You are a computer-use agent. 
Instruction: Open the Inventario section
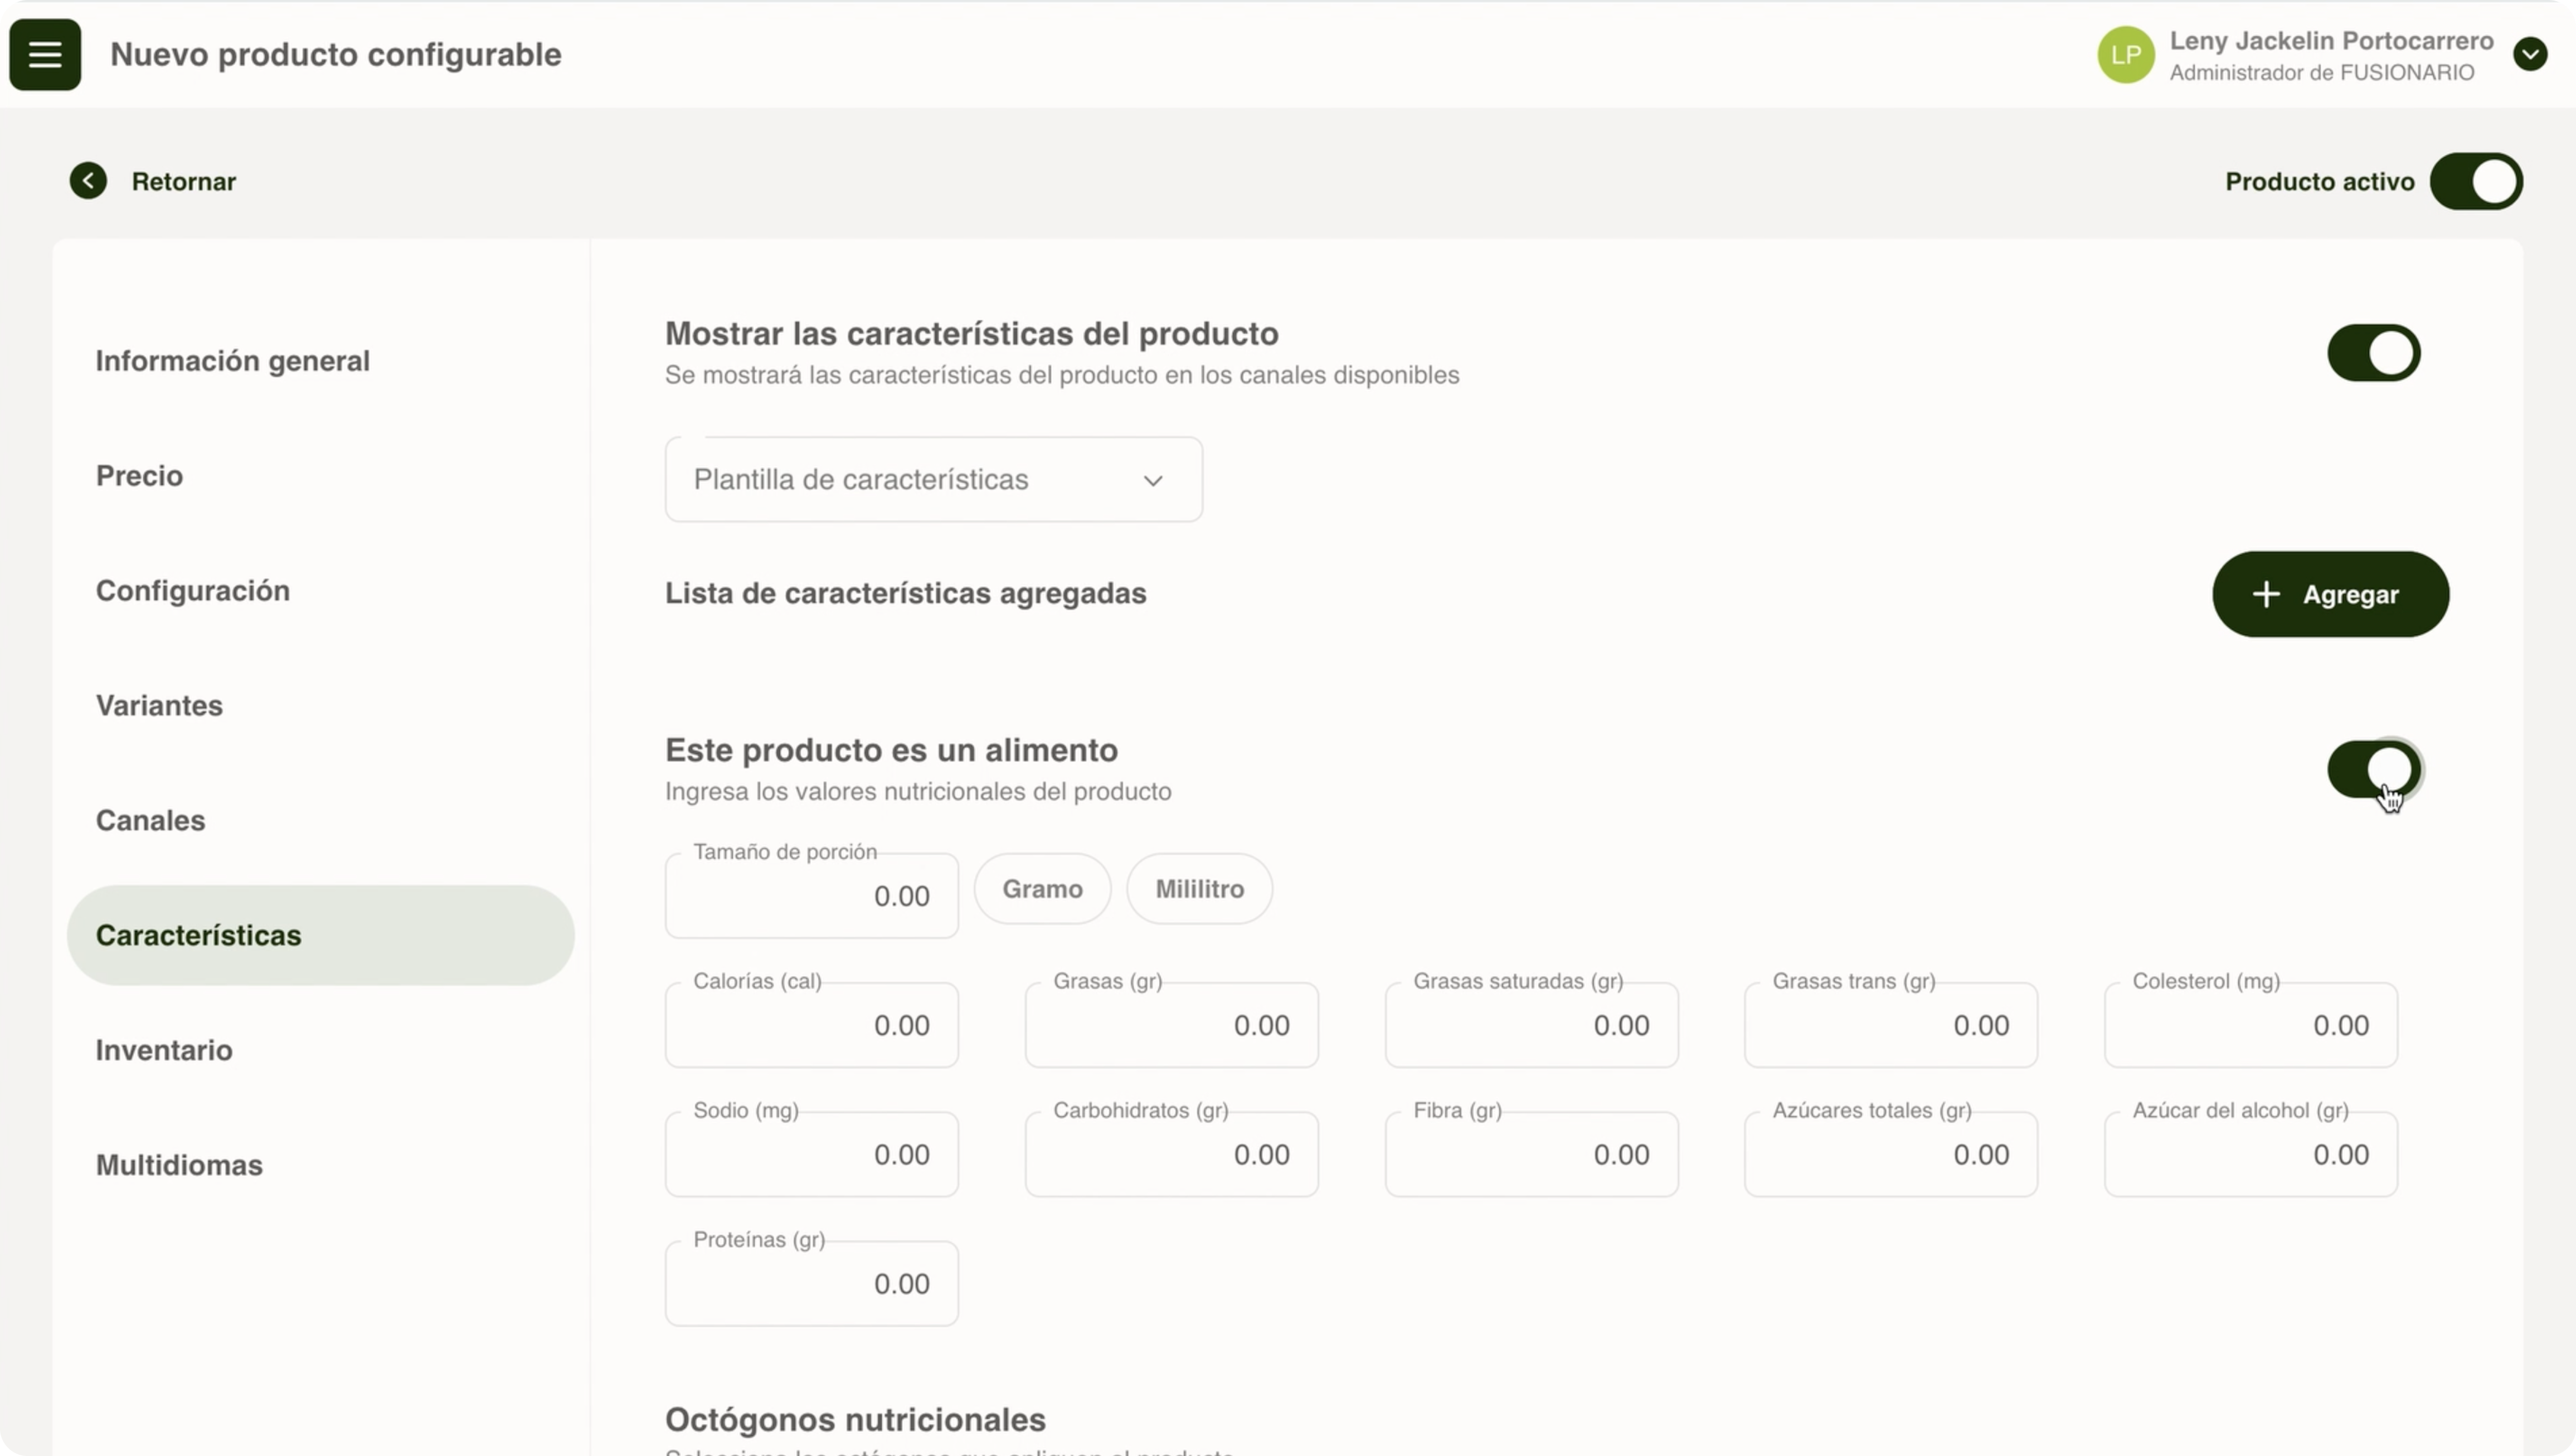point(164,1050)
